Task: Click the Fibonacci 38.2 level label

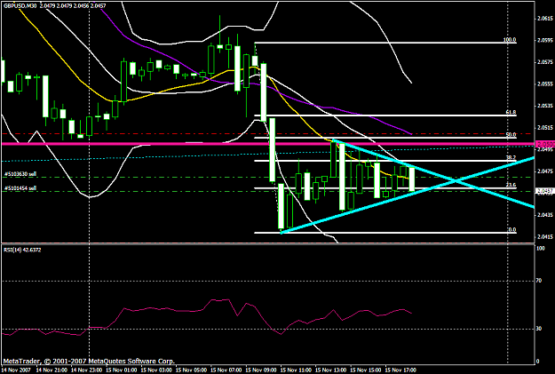Action: [x=511, y=157]
